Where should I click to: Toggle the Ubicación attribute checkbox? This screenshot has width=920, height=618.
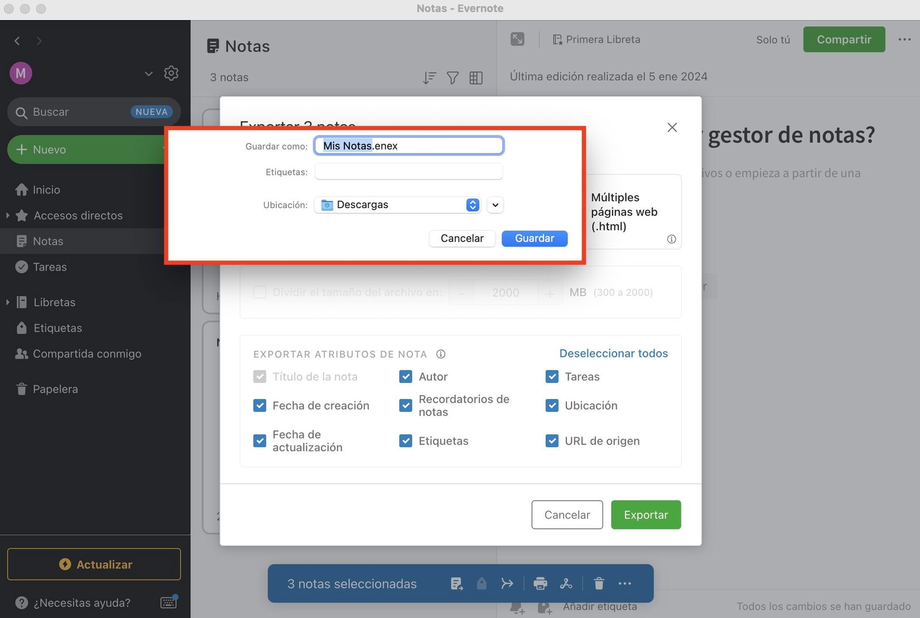(552, 406)
